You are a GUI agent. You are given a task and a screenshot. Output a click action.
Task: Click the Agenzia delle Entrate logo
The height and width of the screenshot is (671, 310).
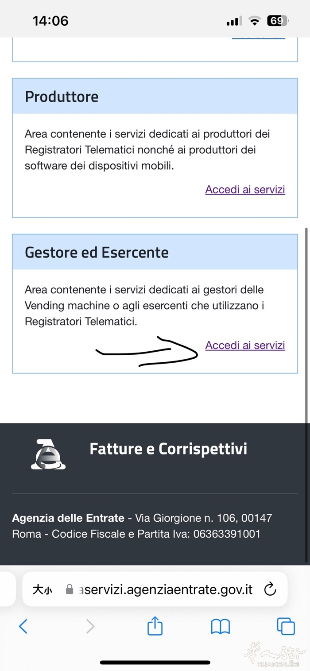point(48,454)
